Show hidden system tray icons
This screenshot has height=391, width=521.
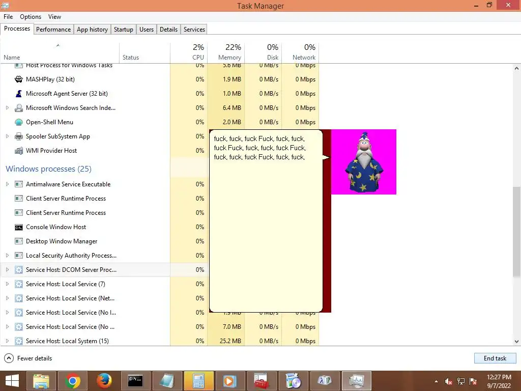pyautogui.click(x=436, y=381)
